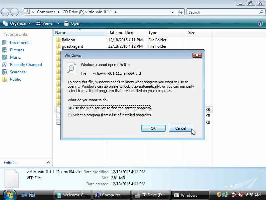Open the Recently Changed favorite link
266x200 pixels.
click(26, 65)
